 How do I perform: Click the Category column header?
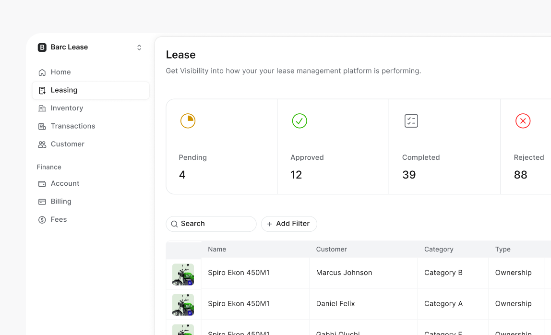point(439,249)
